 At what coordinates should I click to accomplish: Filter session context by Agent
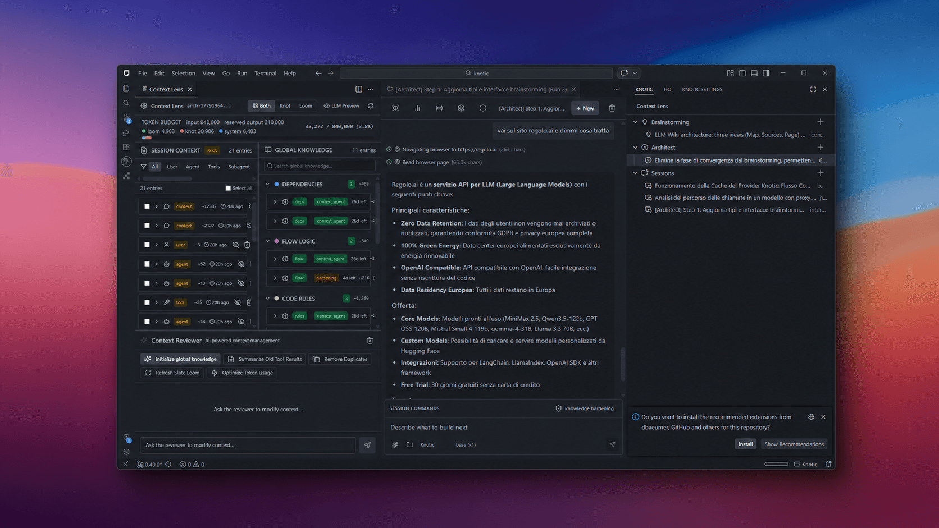tap(193, 167)
